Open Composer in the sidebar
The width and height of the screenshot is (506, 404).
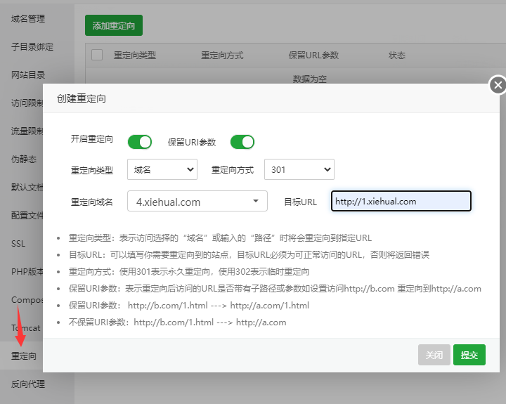[27, 300]
